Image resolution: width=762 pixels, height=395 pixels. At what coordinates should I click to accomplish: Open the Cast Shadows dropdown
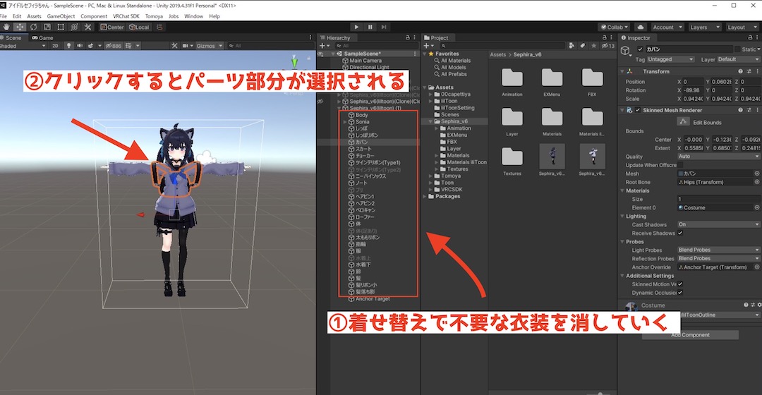(x=719, y=224)
